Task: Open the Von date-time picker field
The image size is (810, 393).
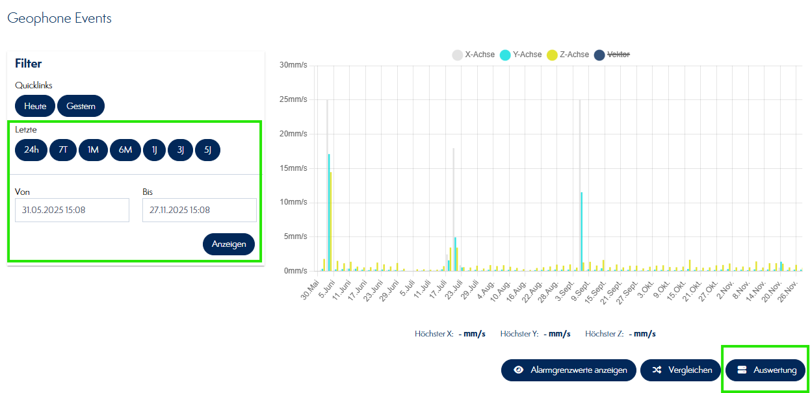Action: pyautogui.click(x=72, y=210)
